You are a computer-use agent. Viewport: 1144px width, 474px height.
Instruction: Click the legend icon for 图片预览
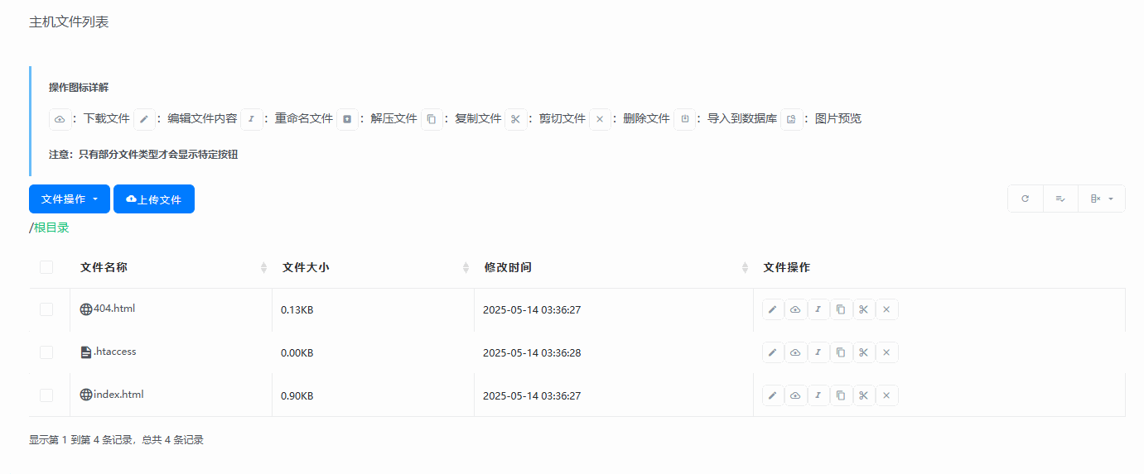tap(791, 119)
